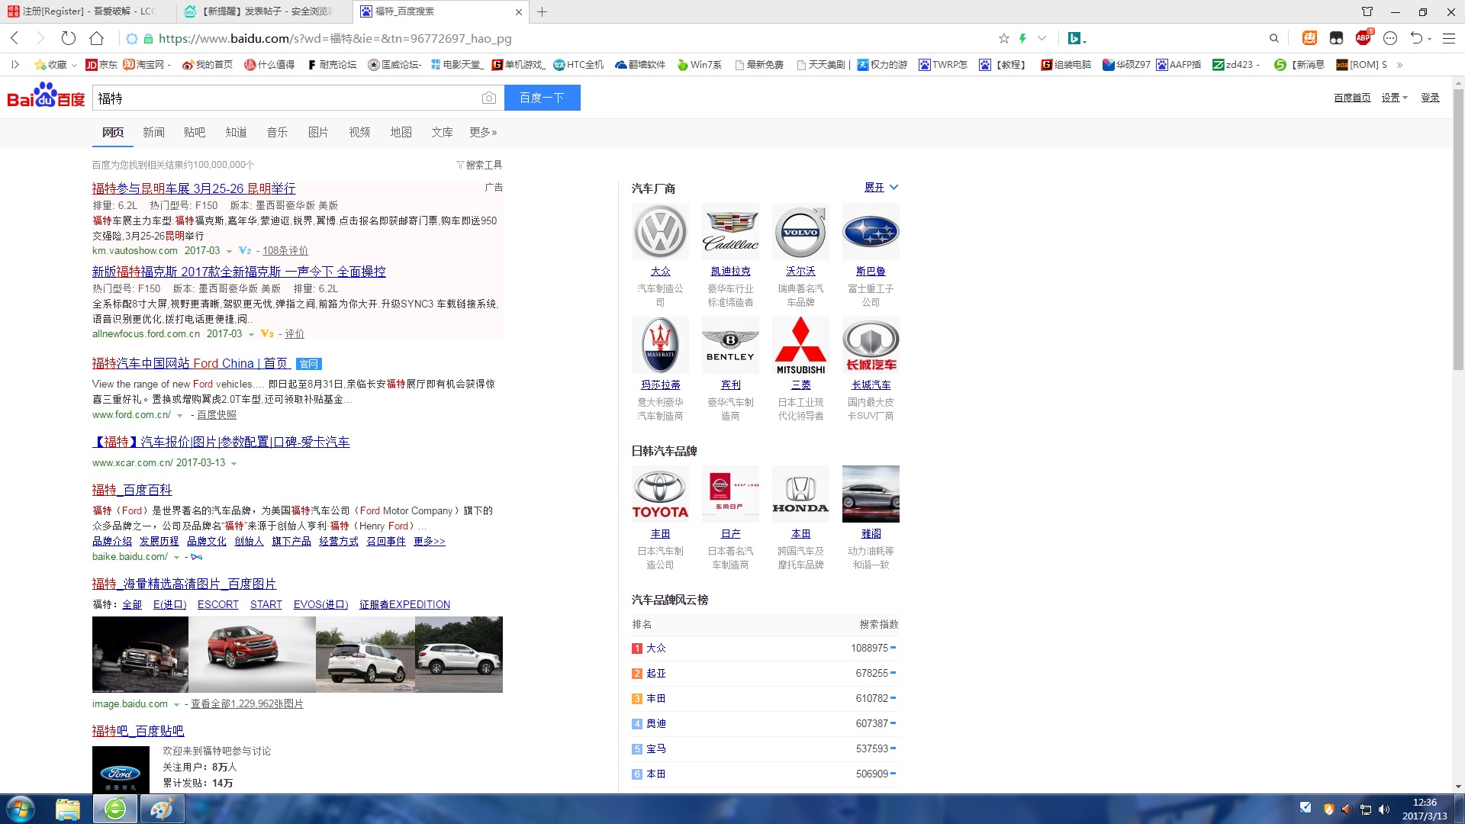The image size is (1465, 824).
Task: Reload the page with refresh icon
Action: 69,38
